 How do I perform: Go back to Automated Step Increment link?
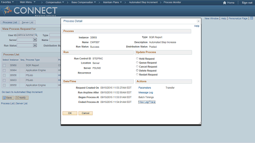[x=22, y=92]
